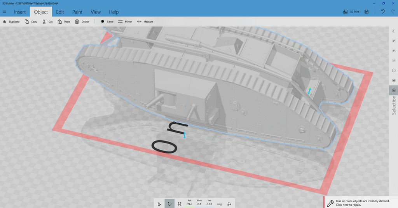Click the Settle object icon
Screen dimensions: 398x208
pos(103,22)
